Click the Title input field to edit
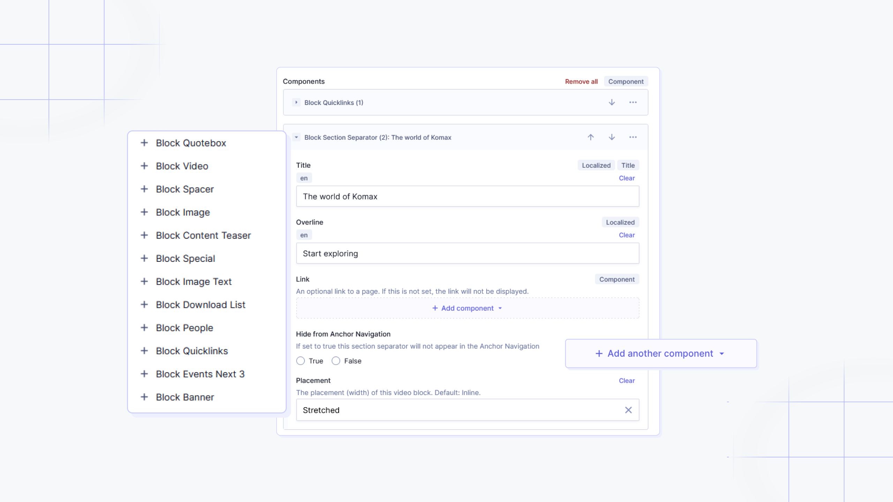This screenshot has height=502, width=893. click(467, 196)
